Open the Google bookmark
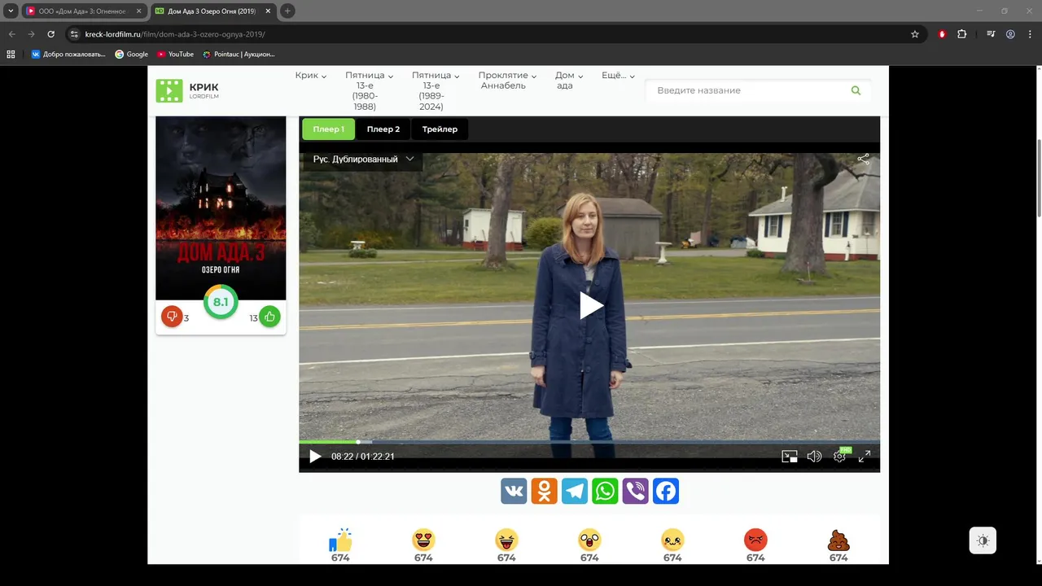 (132, 55)
